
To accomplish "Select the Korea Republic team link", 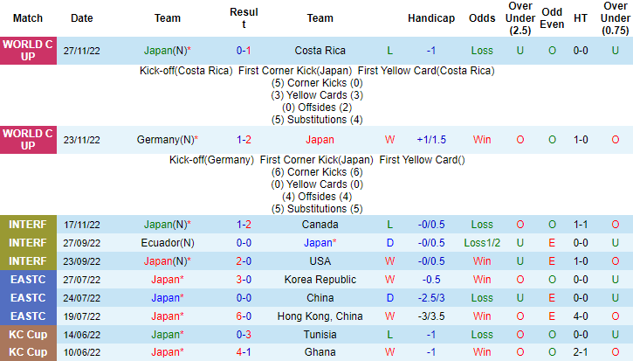I will pyautogui.click(x=320, y=280).
